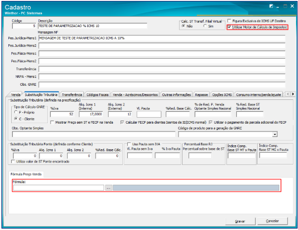Open the Opções ICMS tab
The image size is (298, 230).
point(222,95)
